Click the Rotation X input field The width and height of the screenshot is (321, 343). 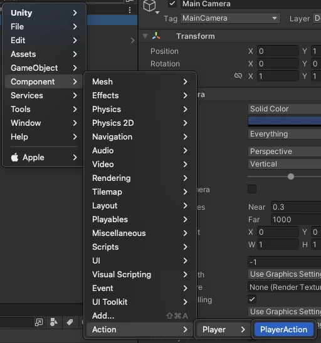(278, 64)
